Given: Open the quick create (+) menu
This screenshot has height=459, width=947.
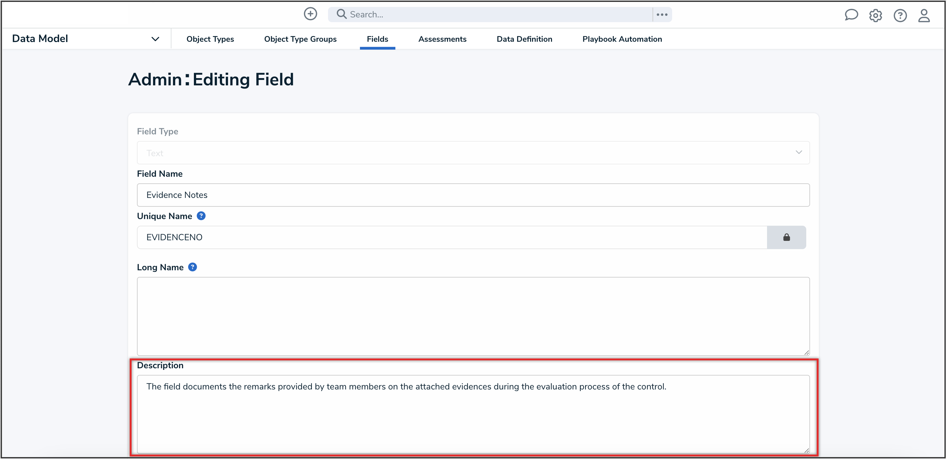Looking at the screenshot, I should 310,14.
